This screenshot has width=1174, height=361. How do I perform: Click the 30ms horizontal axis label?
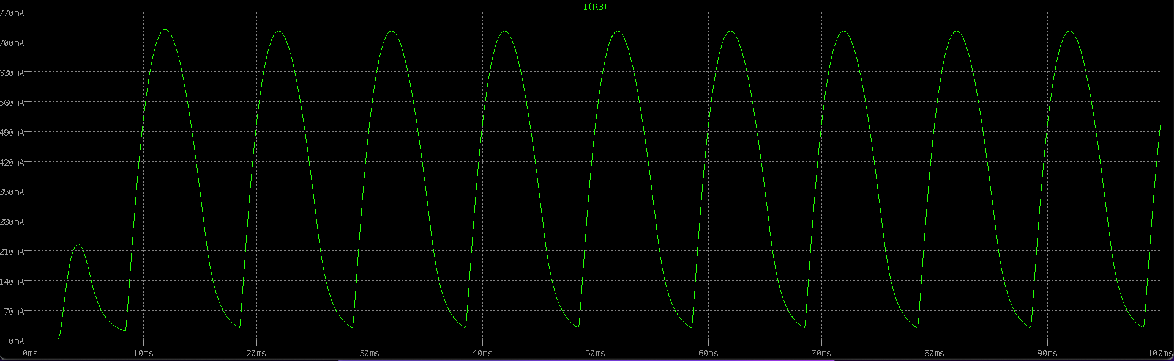coord(369,354)
